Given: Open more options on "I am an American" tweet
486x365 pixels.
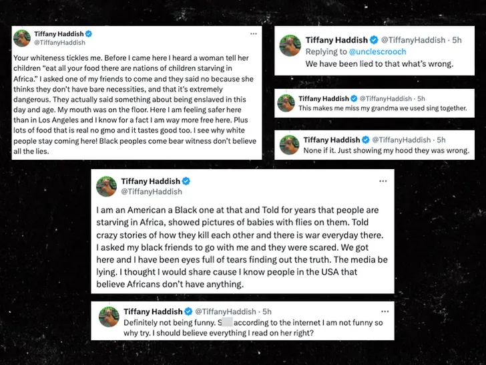Looking at the screenshot, I should (x=383, y=181).
